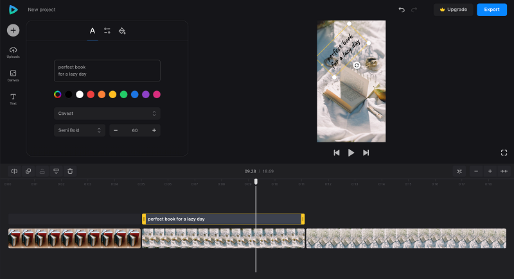The image size is (514, 279).
Task: Select the 'perfect book for a lazy day' text clip
Action: click(223, 219)
